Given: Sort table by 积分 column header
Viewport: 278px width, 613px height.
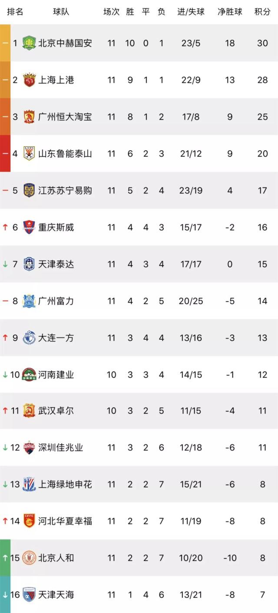Looking at the screenshot, I should point(262,12).
